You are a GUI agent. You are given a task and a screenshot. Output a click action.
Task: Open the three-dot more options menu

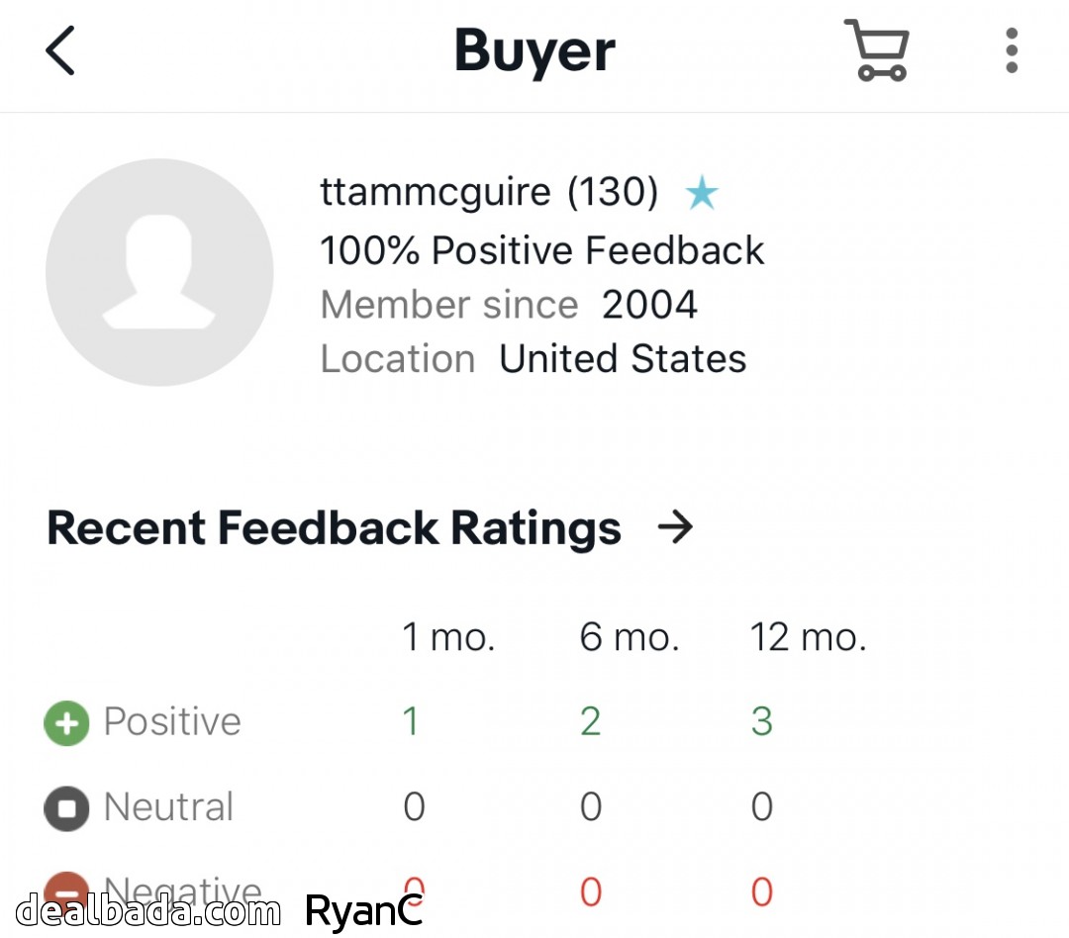pos(1011,50)
